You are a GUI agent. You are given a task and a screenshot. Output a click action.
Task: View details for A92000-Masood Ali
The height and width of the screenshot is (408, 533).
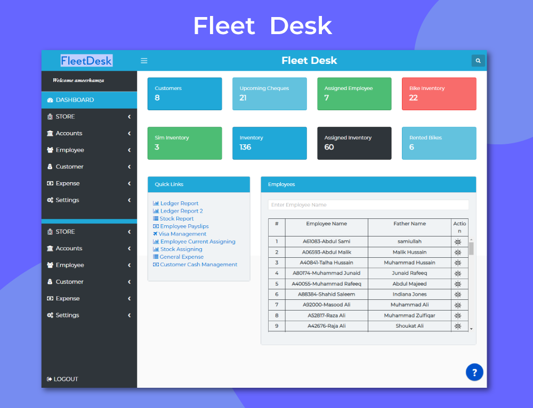click(x=458, y=305)
